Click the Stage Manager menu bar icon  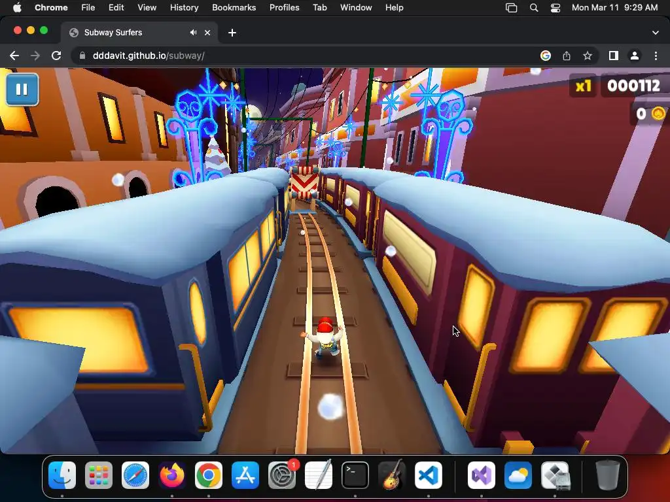pos(512,7)
